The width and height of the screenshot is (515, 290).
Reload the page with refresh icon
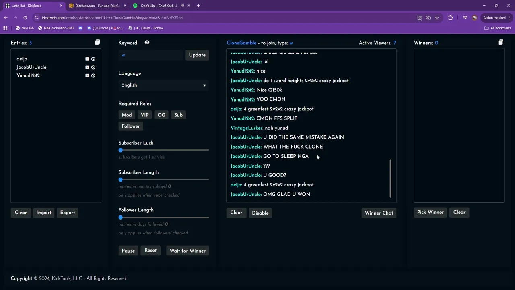pos(25,18)
